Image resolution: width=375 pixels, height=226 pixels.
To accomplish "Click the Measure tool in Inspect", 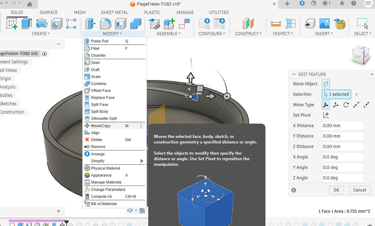I will (276, 24).
